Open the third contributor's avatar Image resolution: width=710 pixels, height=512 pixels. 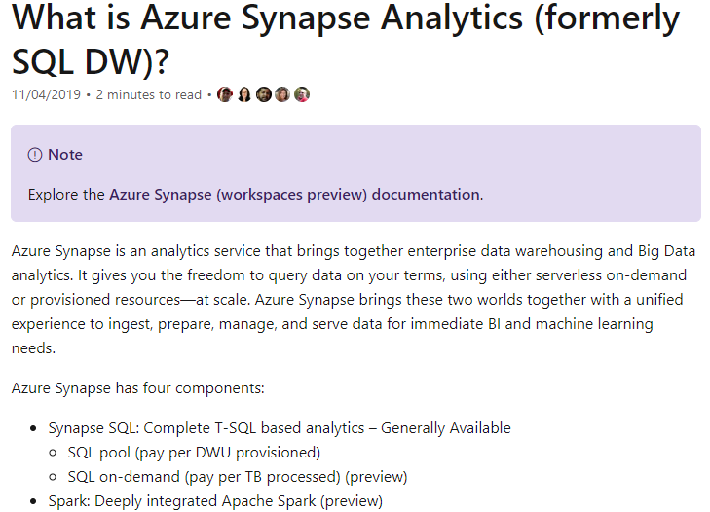coord(263,94)
